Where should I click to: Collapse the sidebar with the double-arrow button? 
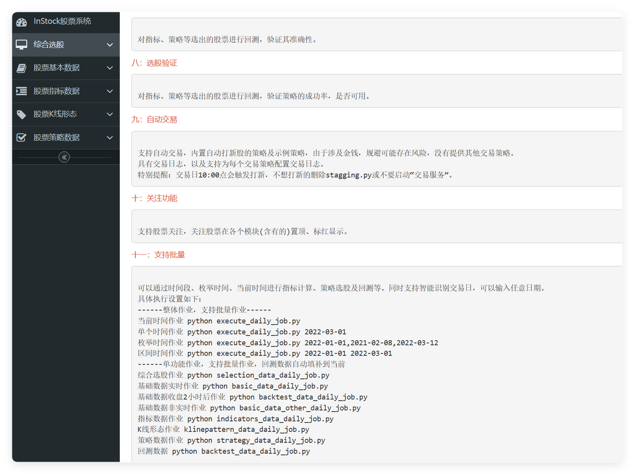[x=64, y=157]
